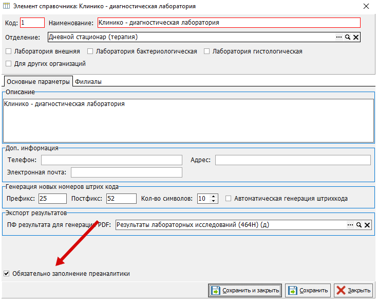Open department selection ellipsis for Отделение field
Image resolution: width=377 pixels, height=300 pixels.
click(339, 37)
